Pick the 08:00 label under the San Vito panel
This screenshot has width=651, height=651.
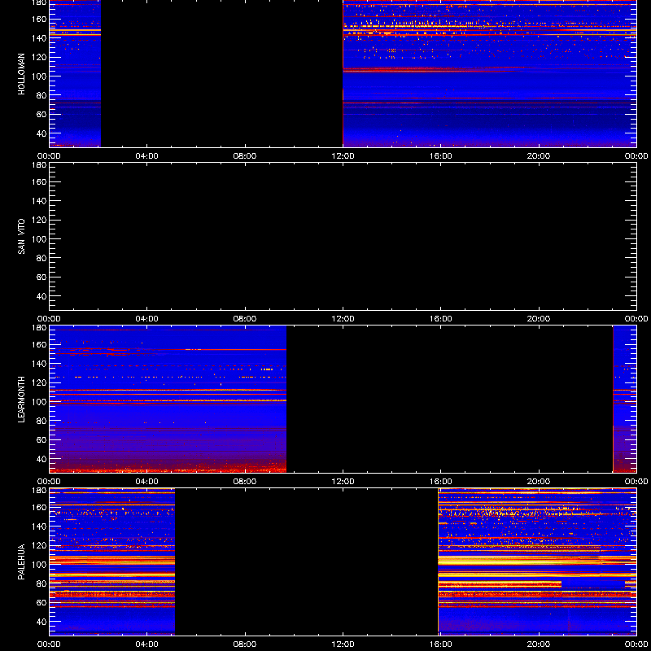pyautogui.click(x=245, y=319)
